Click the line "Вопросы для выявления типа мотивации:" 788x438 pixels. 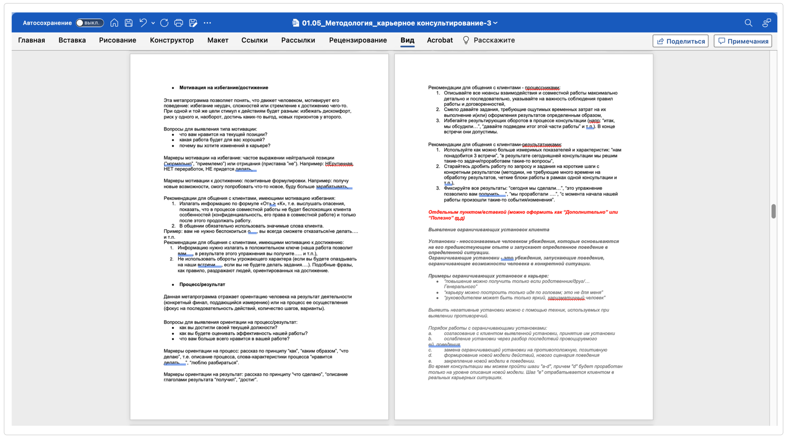210,129
